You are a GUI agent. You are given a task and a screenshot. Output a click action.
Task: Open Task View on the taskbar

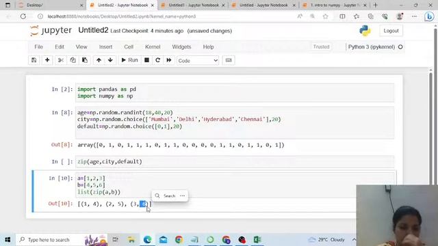tap(116, 240)
